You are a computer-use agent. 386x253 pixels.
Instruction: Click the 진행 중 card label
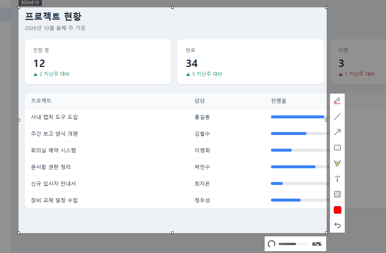click(x=41, y=50)
